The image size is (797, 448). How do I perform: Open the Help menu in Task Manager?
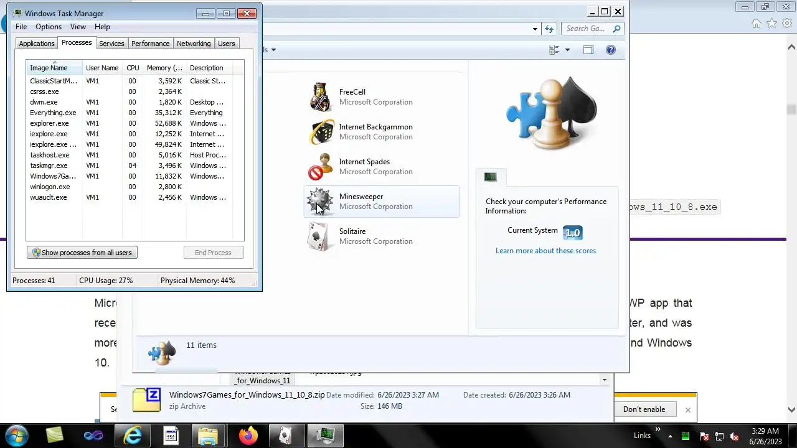(x=102, y=27)
